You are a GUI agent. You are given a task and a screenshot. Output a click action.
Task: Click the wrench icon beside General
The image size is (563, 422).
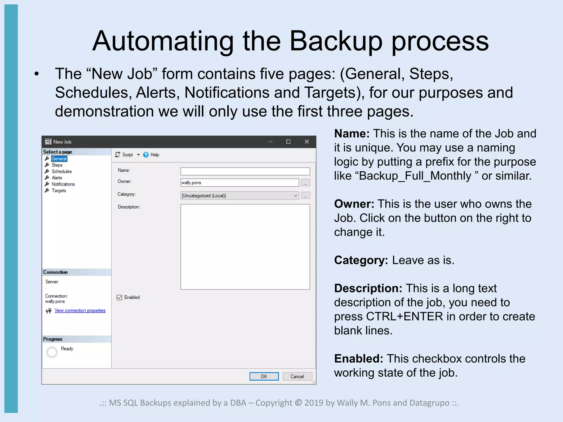point(47,159)
